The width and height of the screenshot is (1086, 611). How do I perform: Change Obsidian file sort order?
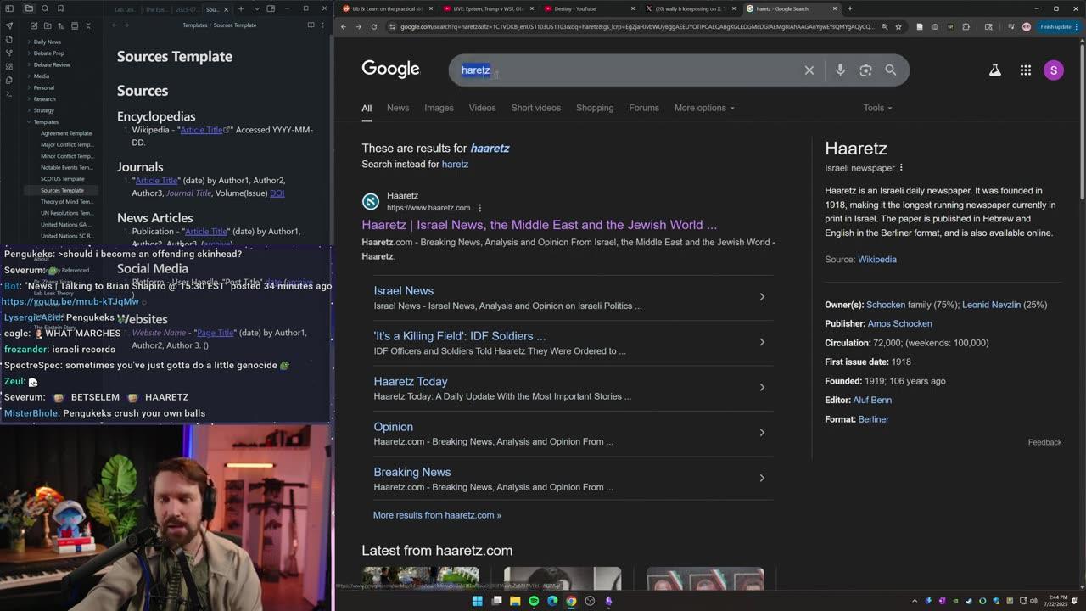pyautogui.click(x=61, y=25)
